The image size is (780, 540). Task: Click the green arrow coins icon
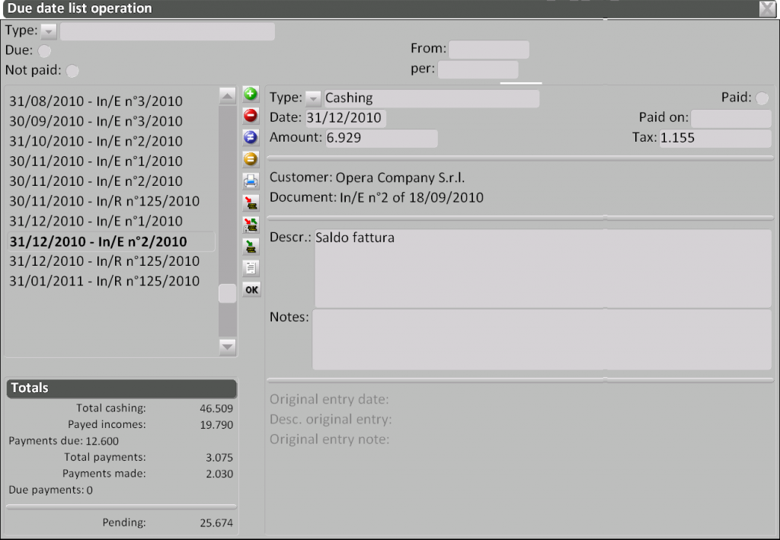click(251, 246)
